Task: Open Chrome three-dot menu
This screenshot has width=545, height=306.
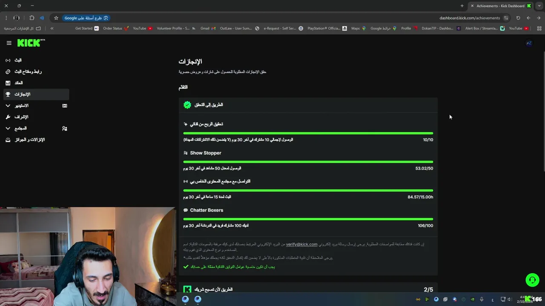Action: click(x=6, y=18)
